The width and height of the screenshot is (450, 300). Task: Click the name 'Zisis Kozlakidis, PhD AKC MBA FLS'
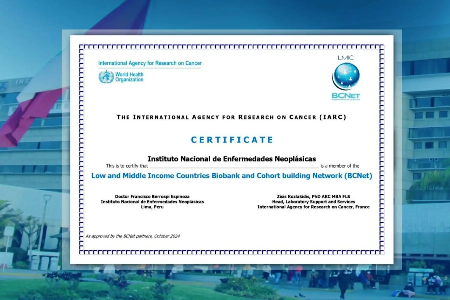(x=313, y=196)
